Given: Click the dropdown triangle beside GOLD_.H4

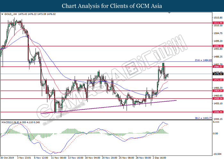Looking at the screenshot, I should pos(2,14).
